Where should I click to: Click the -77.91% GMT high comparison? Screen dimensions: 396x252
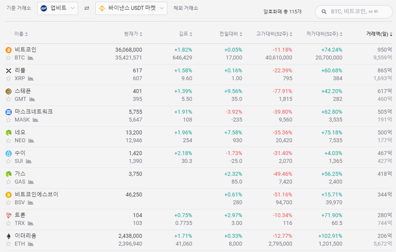(282, 91)
